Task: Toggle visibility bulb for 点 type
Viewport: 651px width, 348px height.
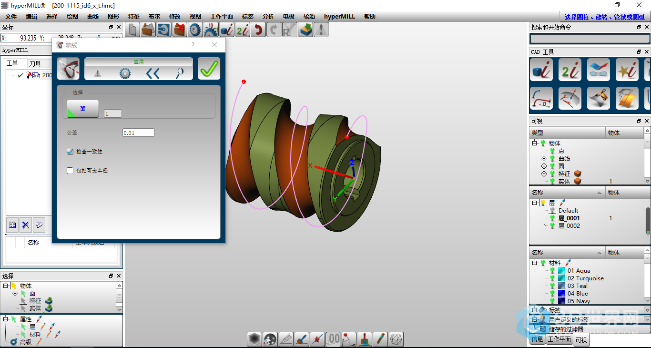Action: (x=552, y=151)
